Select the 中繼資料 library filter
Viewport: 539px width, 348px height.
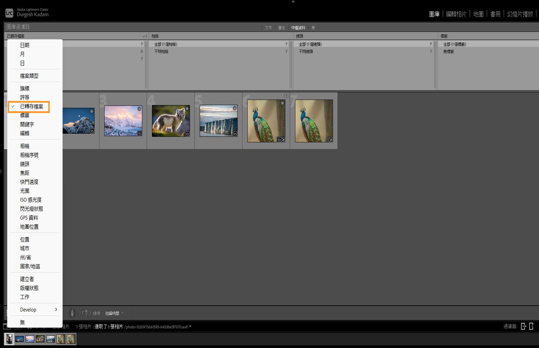[x=298, y=28]
